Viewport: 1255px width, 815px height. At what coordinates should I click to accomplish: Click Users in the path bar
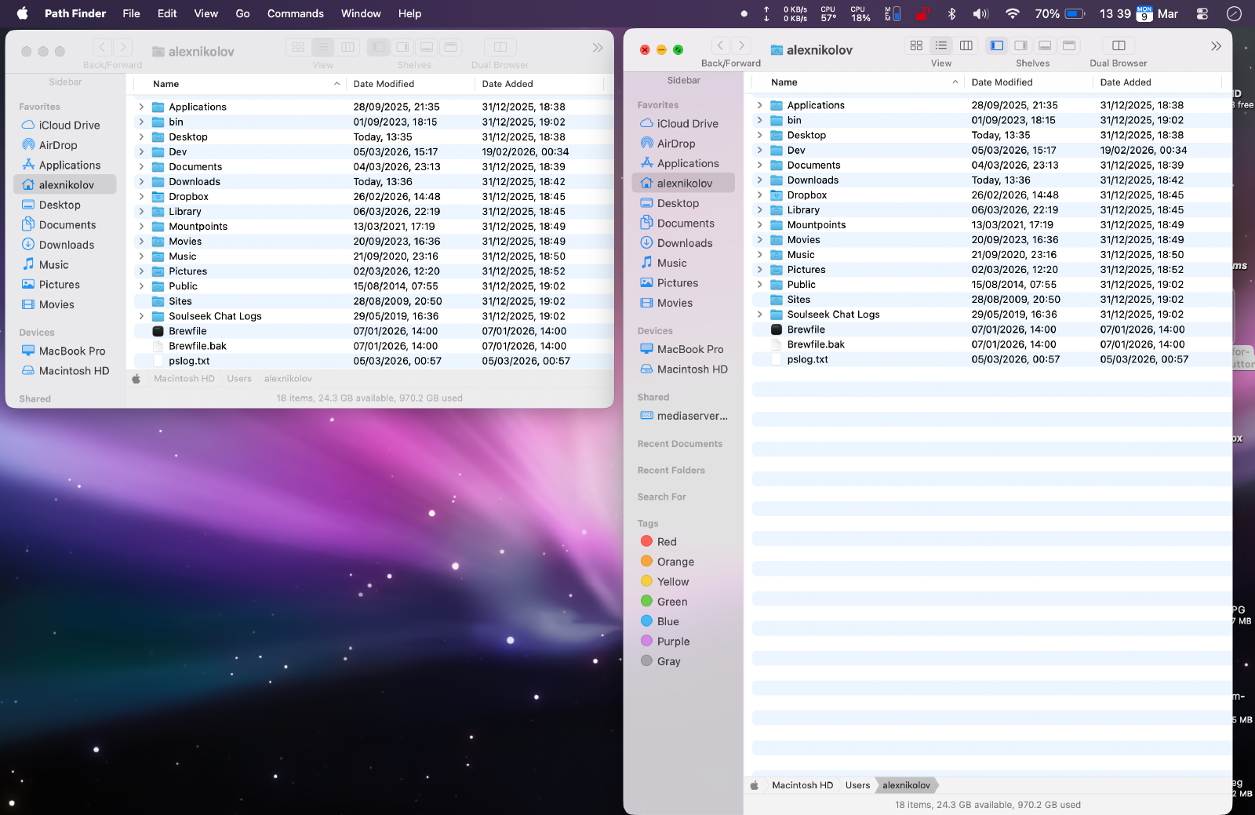(x=857, y=784)
